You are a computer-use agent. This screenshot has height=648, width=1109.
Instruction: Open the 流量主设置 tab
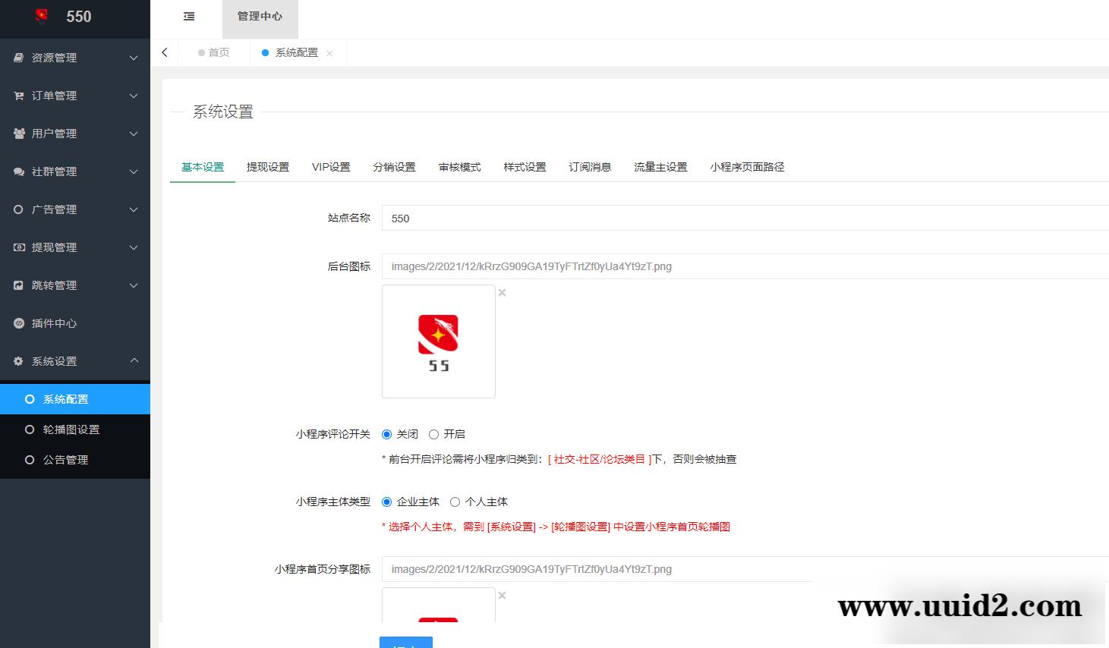659,167
